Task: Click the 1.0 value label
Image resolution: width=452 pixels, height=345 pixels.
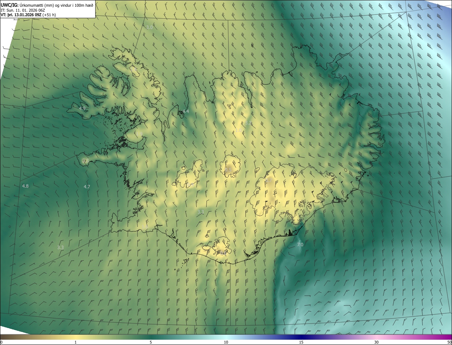Action: click(239, 130)
